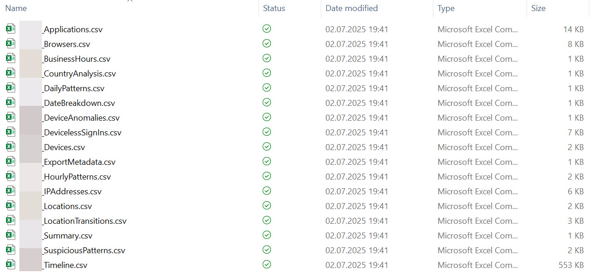Click the Excel icon beside _Applications.csv
Screen dimensions: 606x279
pyautogui.click(x=10, y=29)
